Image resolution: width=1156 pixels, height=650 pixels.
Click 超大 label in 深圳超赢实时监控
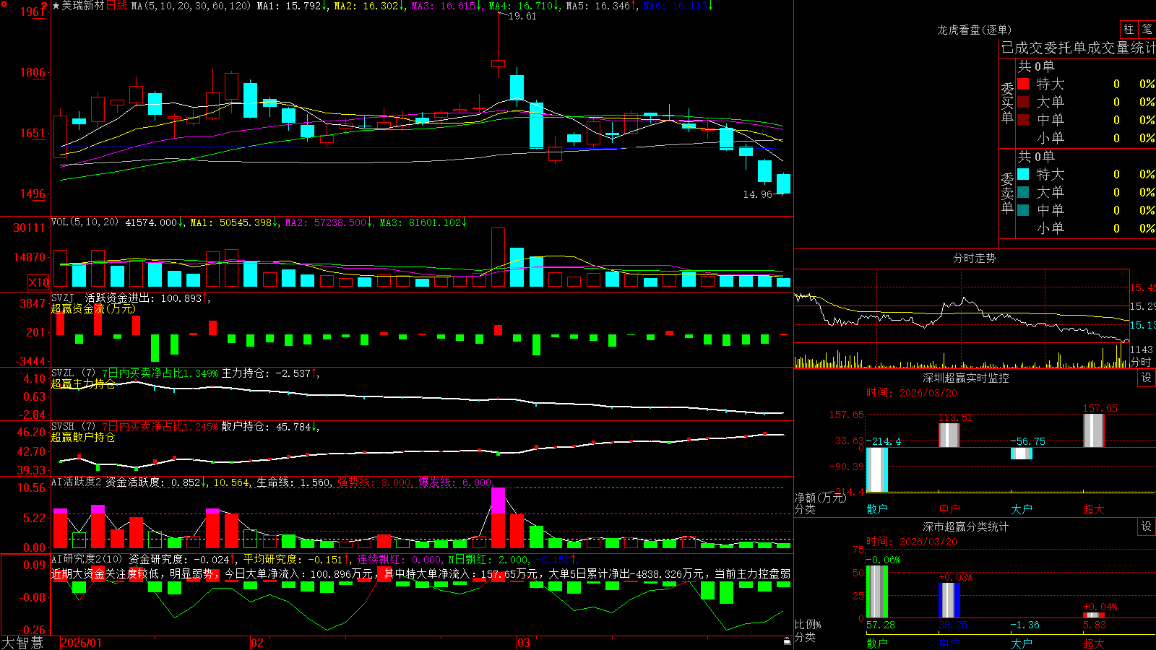pyautogui.click(x=1094, y=509)
